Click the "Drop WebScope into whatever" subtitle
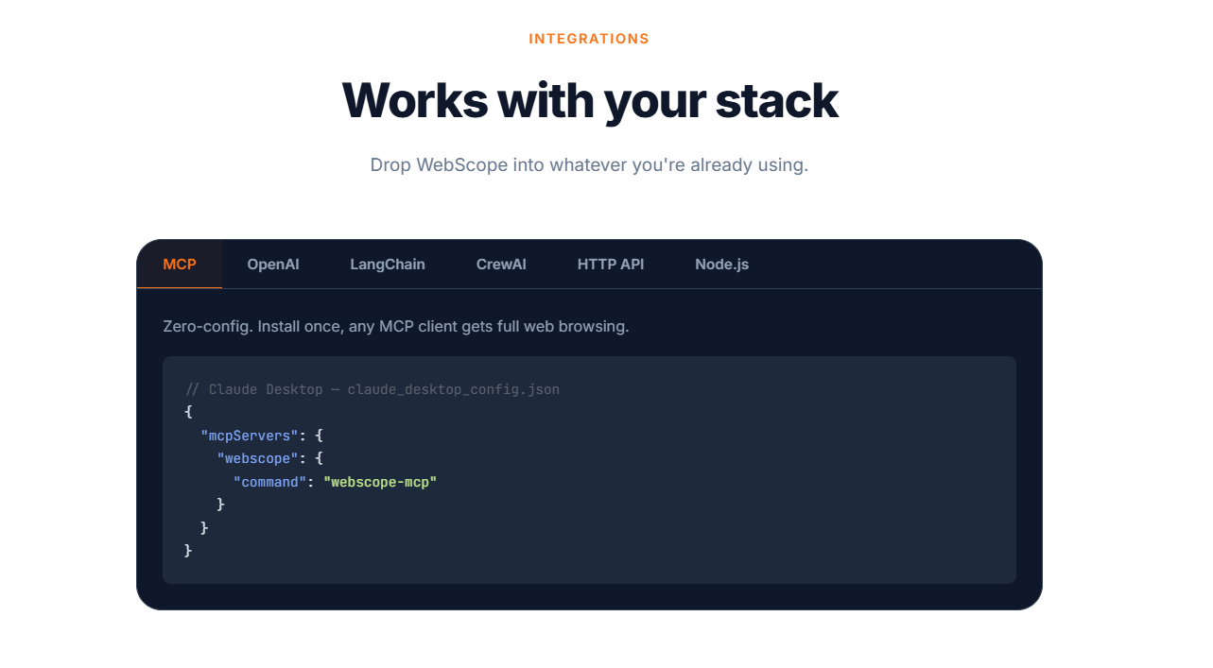1213x668 pixels. click(589, 164)
